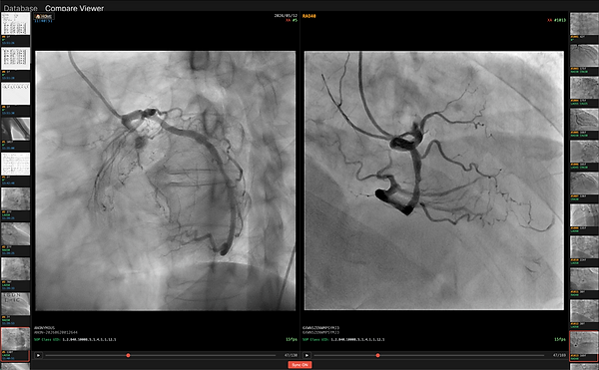Click the ANONYMOUS patient name in left viewer

point(44,328)
